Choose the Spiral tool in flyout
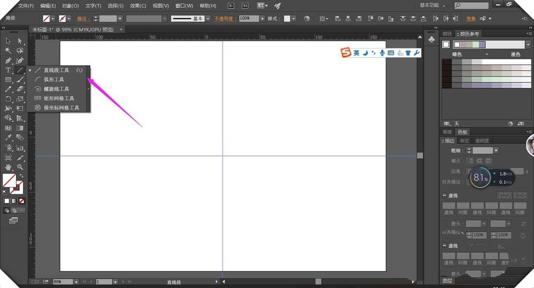The height and width of the screenshot is (288, 534). tap(56, 89)
